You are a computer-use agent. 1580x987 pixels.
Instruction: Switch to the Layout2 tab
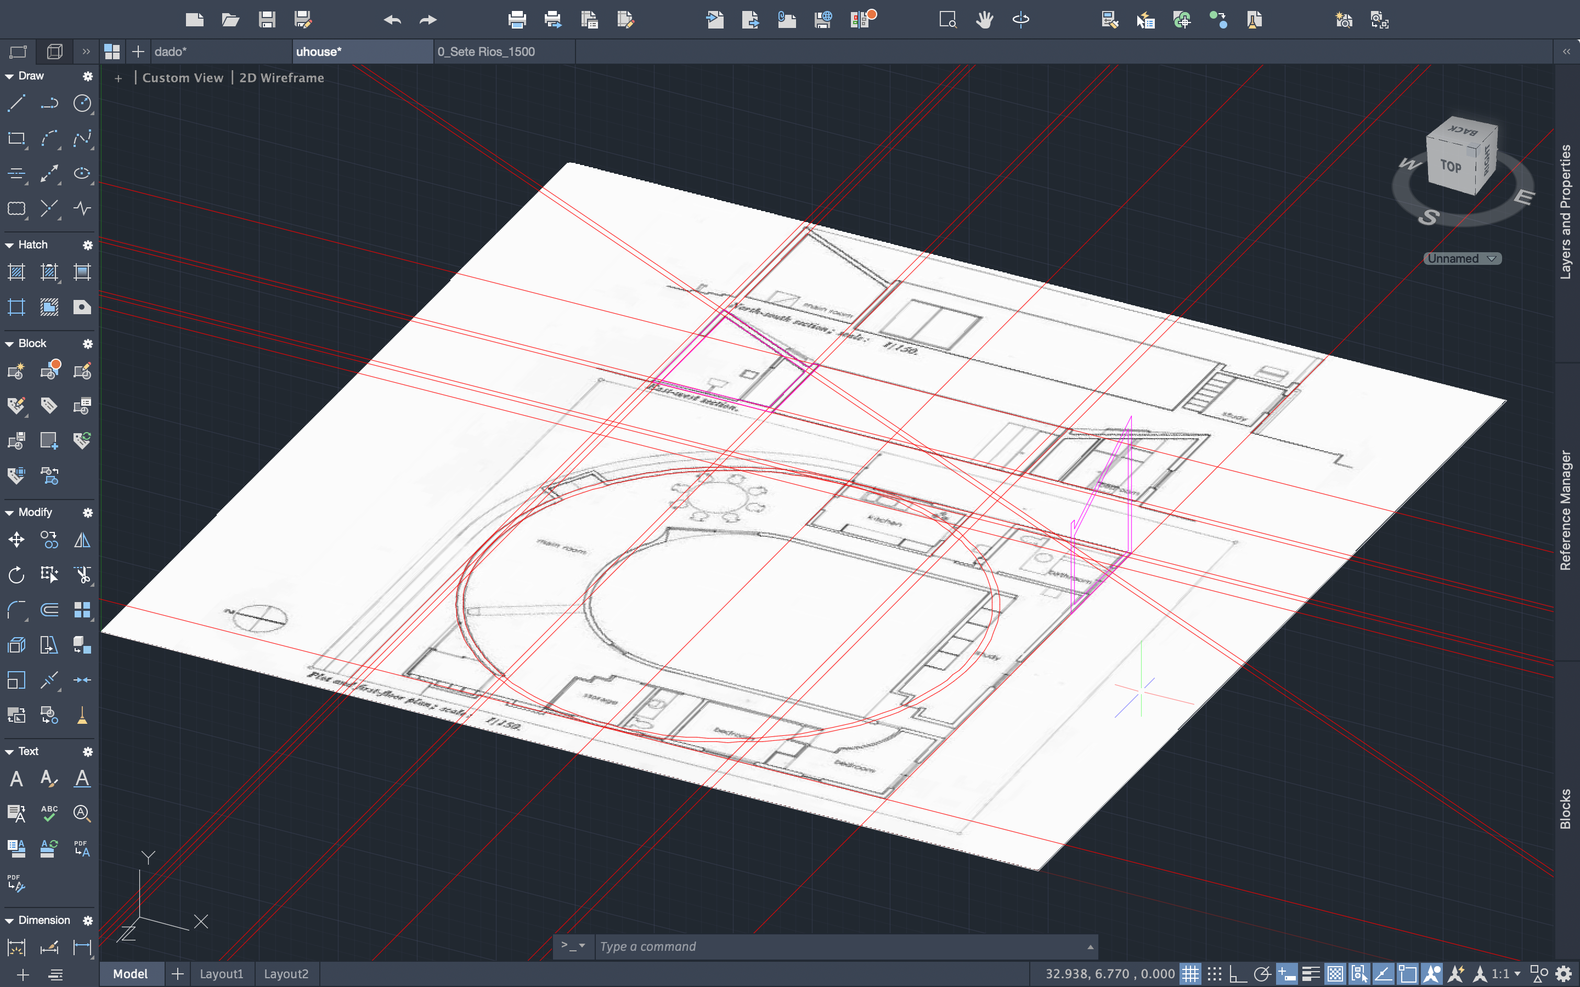tap(286, 973)
